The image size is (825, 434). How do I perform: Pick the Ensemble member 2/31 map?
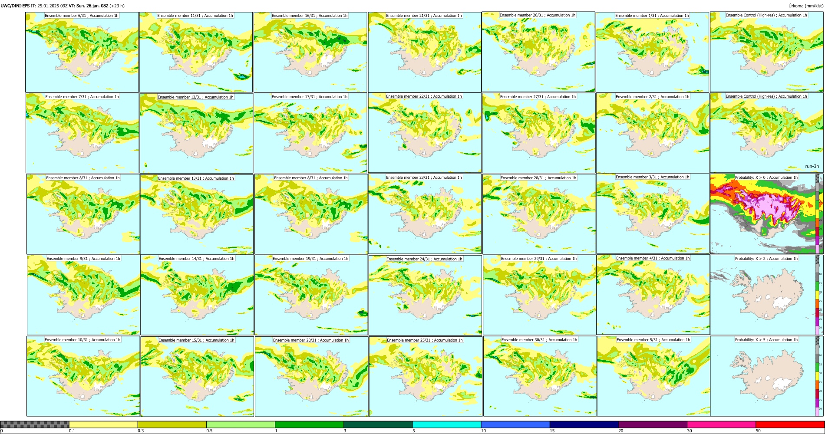pyautogui.click(x=653, y=133)
